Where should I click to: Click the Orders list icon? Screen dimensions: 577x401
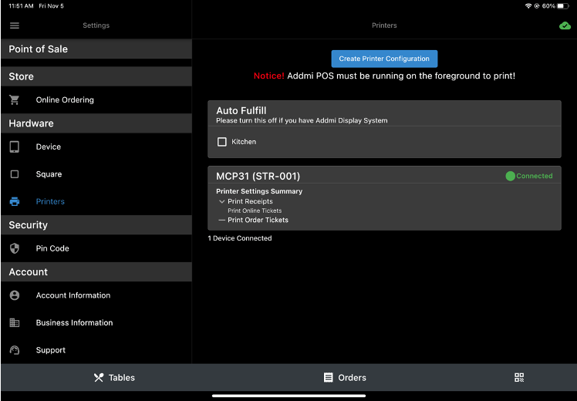click(x=329, y=377)
